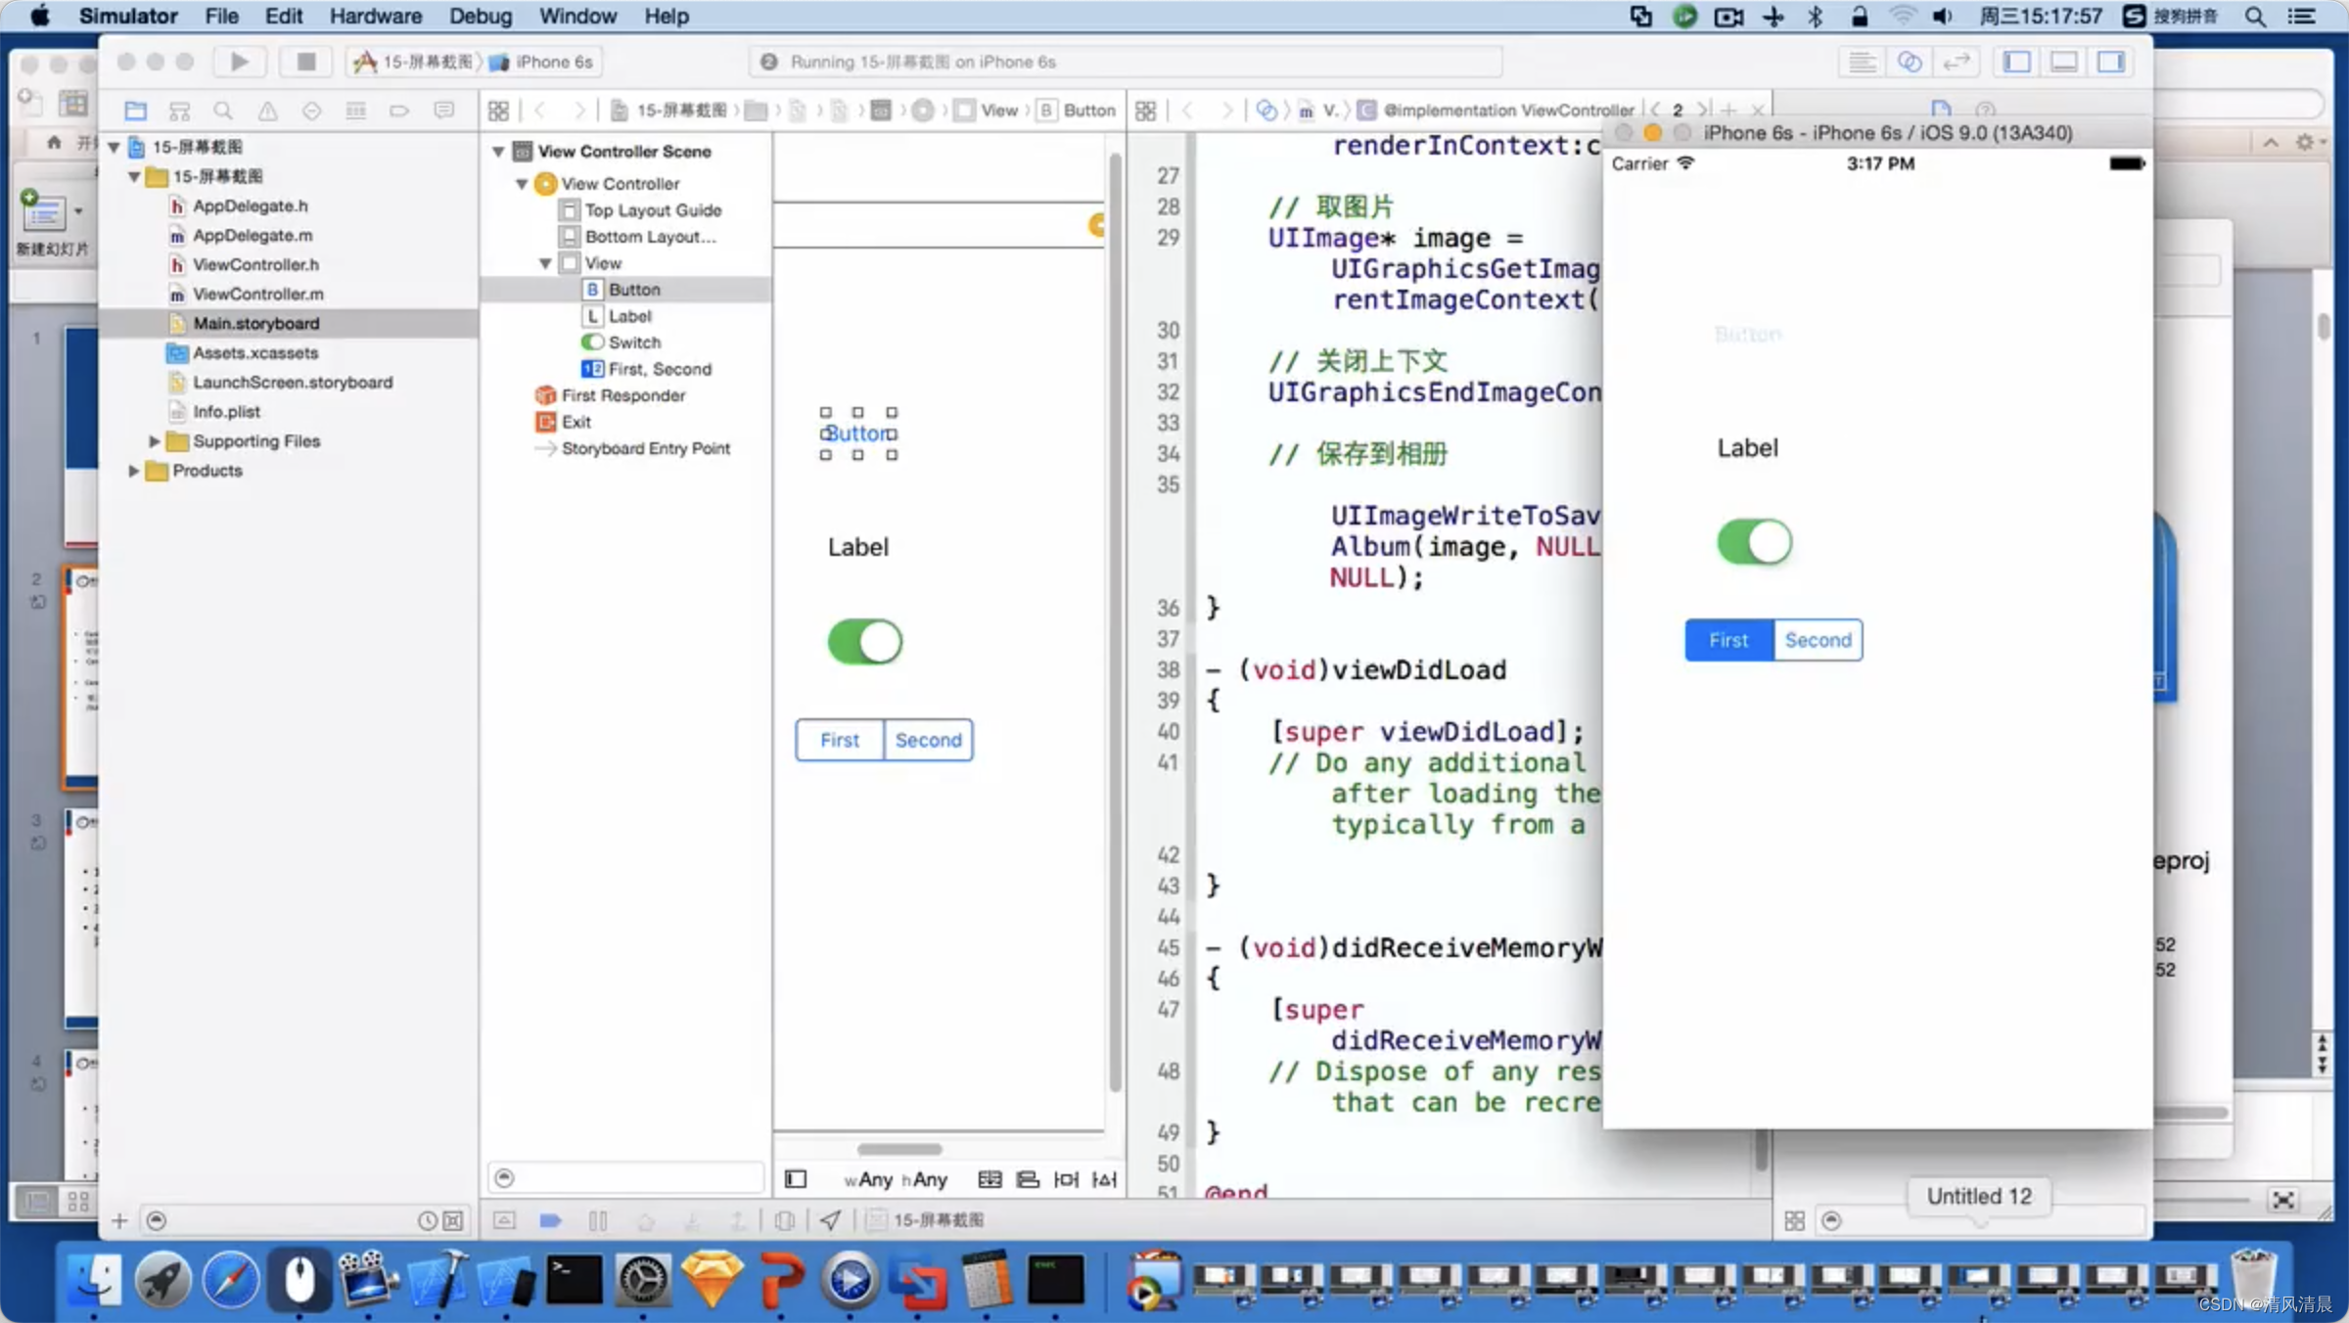This screenshot has width=2349, height=1323.
Task: Toggle the switch in the simulator
Action: tap(1754, 542)
